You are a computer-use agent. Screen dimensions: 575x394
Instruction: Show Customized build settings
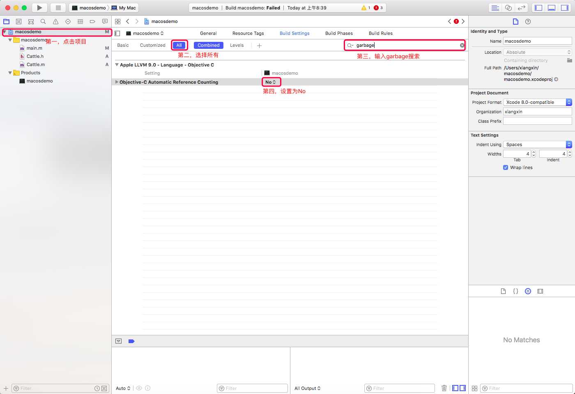pyautogui.click(x=153, y=45)
